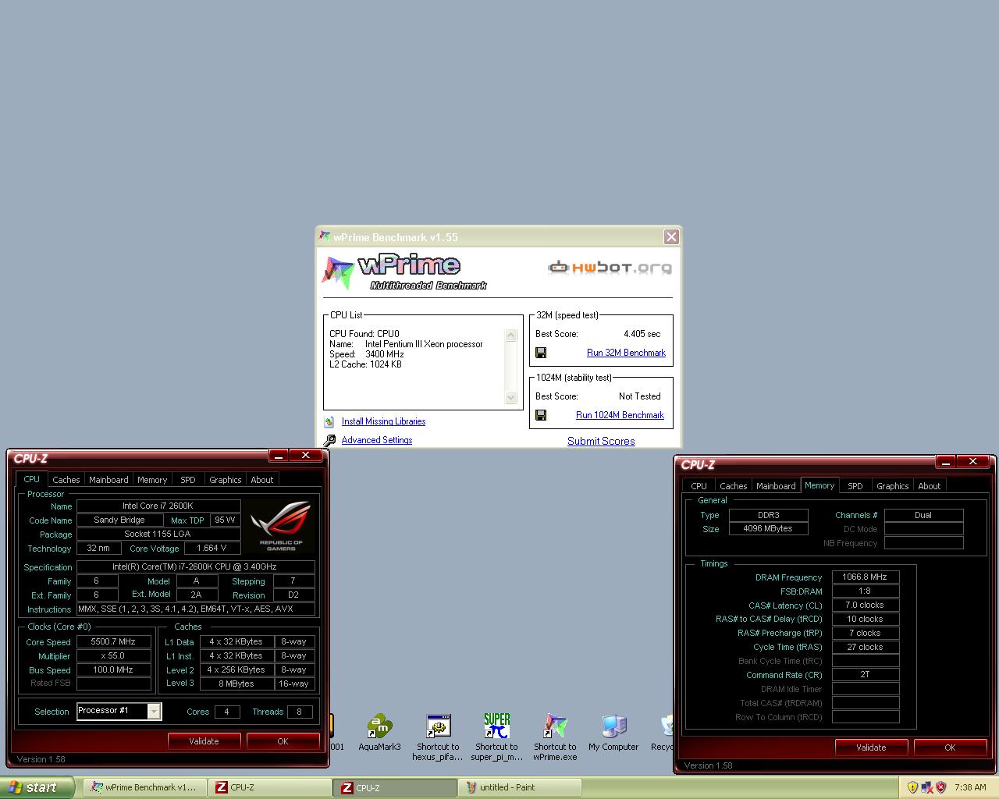Run the 32M Benchmark
The height and width of the screenshot is (799, 999).
coord(626,353)
